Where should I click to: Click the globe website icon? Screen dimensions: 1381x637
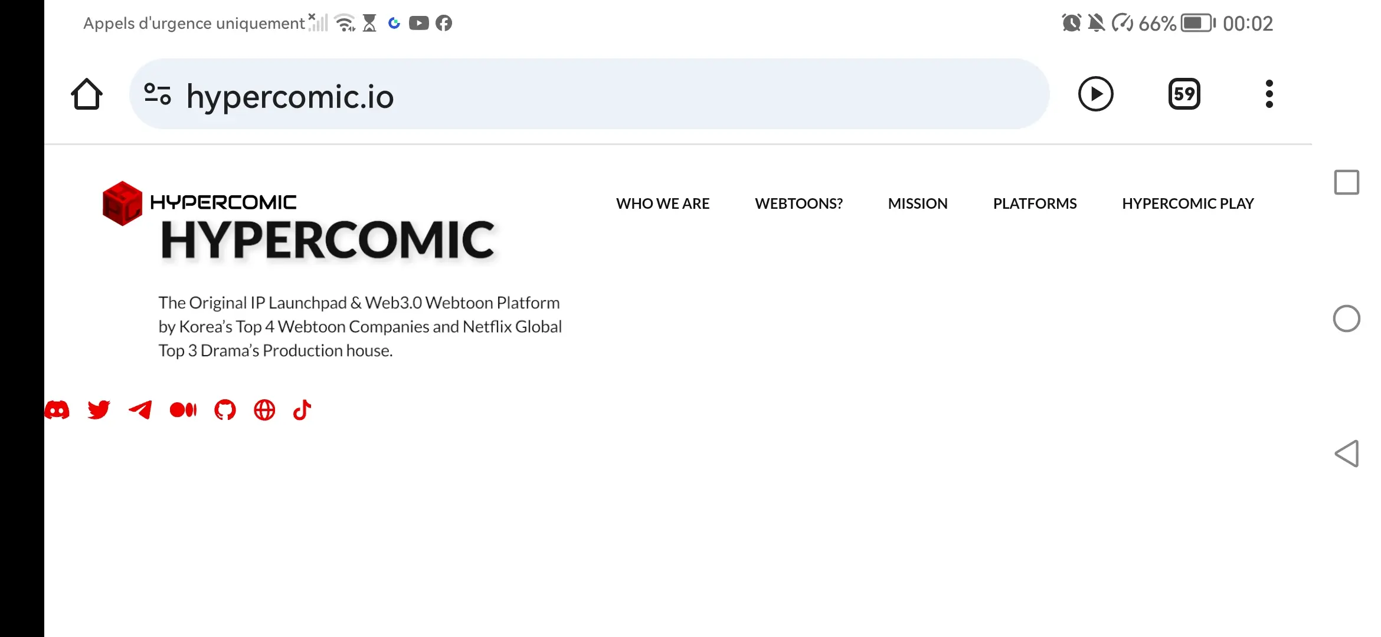[x=264, y=409]
